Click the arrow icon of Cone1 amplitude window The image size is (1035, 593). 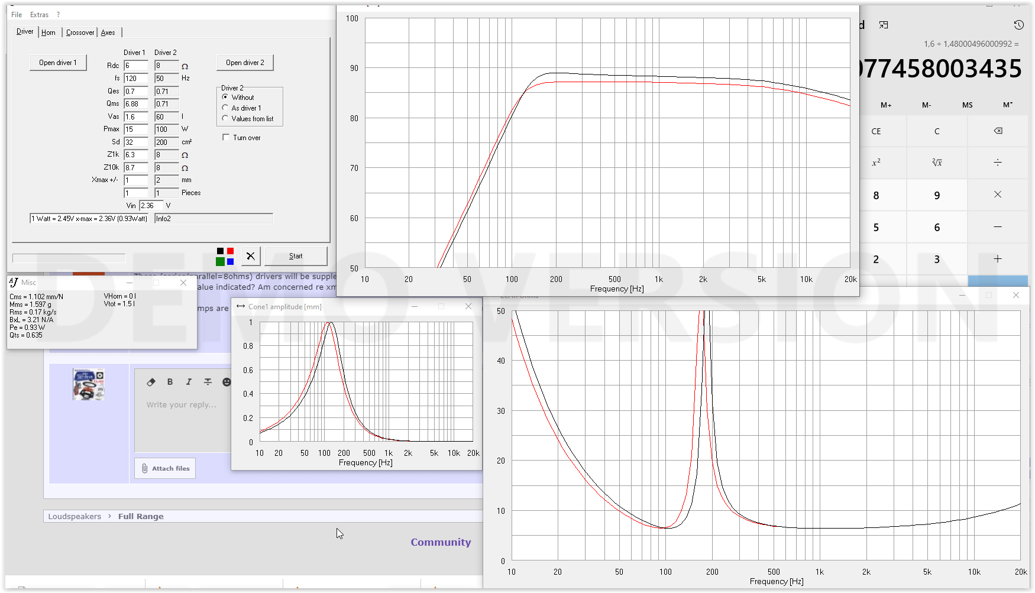241,306
